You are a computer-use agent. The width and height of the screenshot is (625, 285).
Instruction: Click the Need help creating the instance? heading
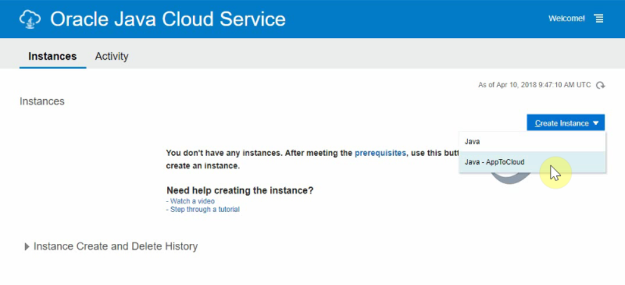click(240, 190)
